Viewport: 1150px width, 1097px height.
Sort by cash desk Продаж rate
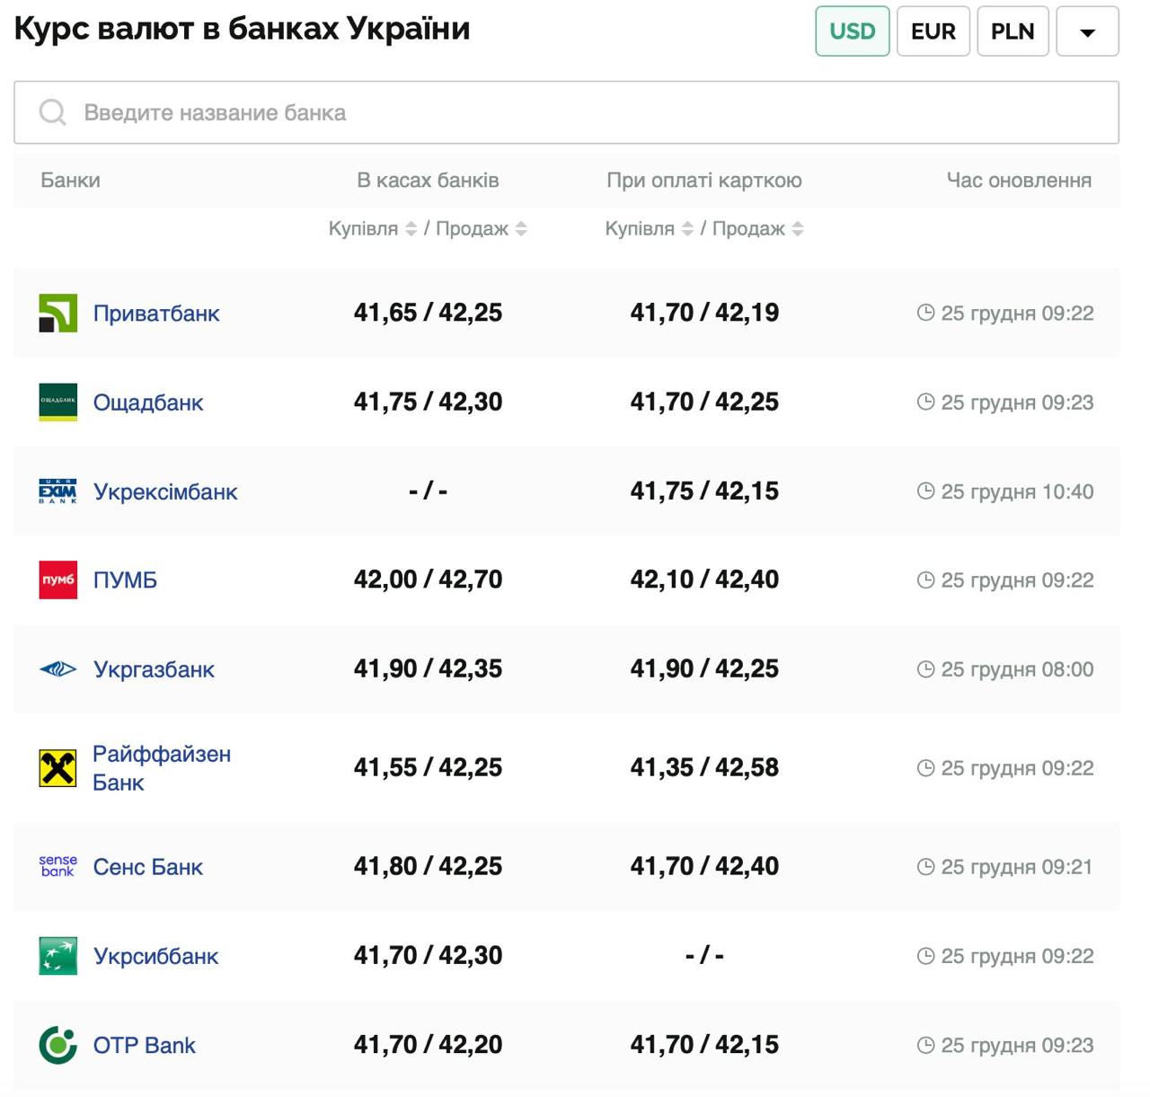(521, 229)
